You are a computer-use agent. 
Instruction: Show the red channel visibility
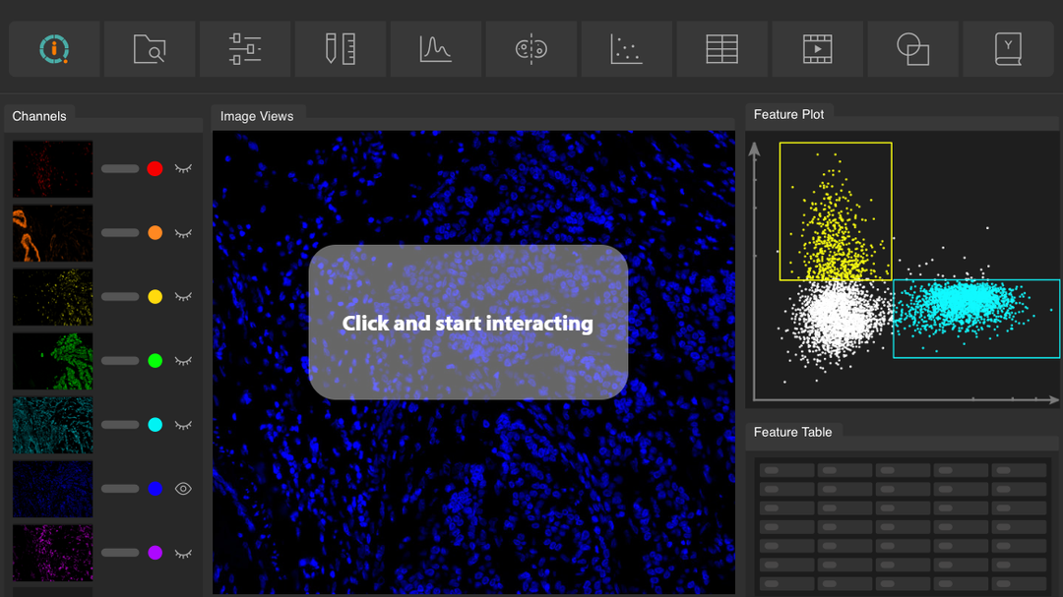click(183, 168)
